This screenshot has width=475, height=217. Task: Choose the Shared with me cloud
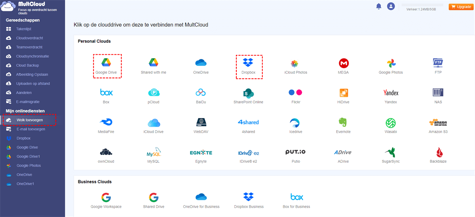coord(154,66)
